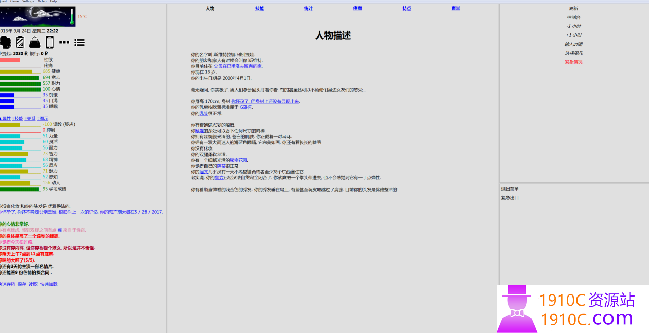
Task: Click the character head silhouette icon
Action: pos(5,42)
